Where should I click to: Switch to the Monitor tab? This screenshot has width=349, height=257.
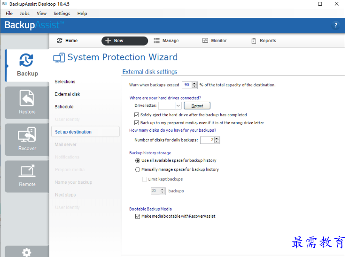(x=215, y=41)
